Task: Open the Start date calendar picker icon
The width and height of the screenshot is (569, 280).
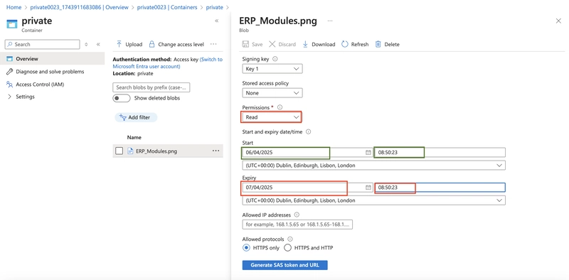Action: (368, 153)
